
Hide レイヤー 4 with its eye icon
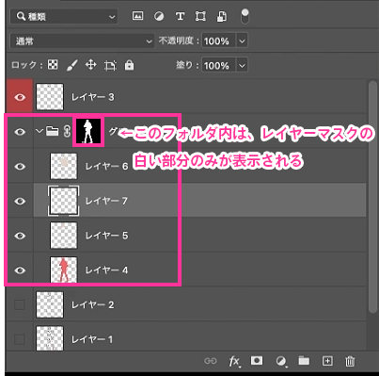20,270
